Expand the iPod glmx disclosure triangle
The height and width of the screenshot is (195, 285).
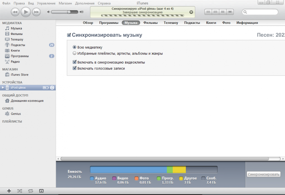tap(3, 88)
